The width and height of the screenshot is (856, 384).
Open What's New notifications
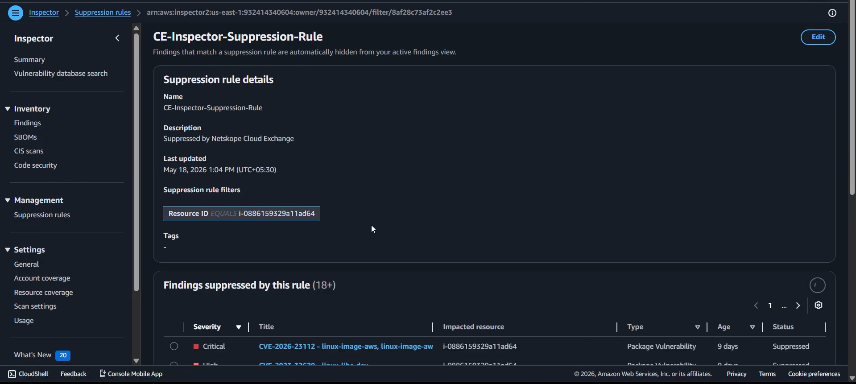(42, 355)
